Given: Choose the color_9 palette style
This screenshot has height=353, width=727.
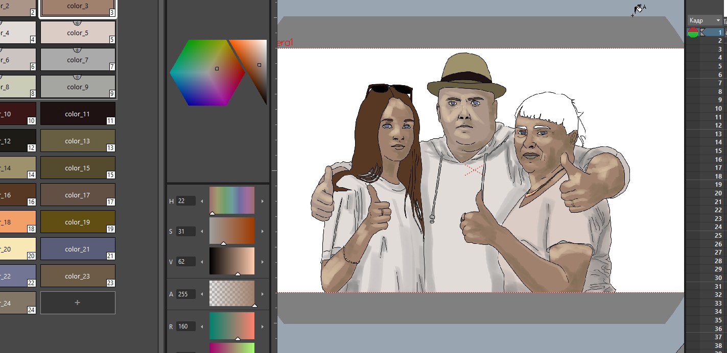Looking at the screenshot, I should (78, 87).
